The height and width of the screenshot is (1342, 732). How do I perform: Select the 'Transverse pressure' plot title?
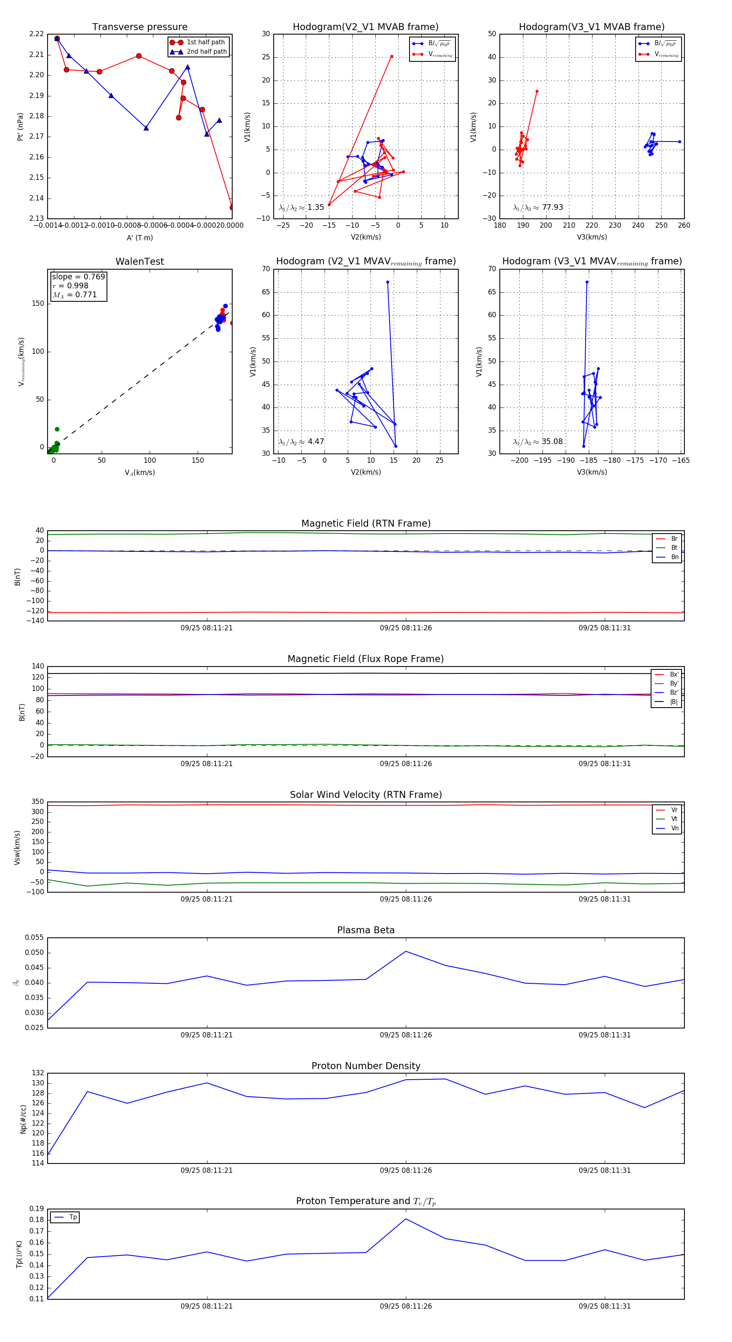coord(139,27)
